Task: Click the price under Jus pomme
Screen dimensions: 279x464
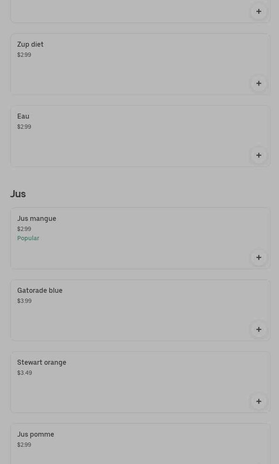Action: tap(24, 445)
